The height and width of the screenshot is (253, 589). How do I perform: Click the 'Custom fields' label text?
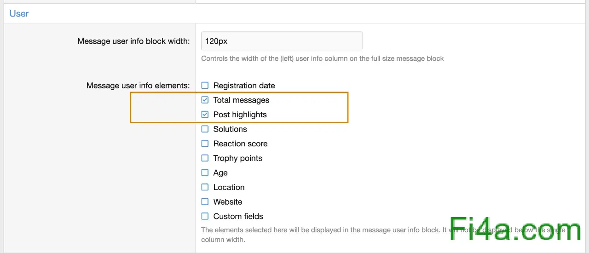(x=238, y=216)
